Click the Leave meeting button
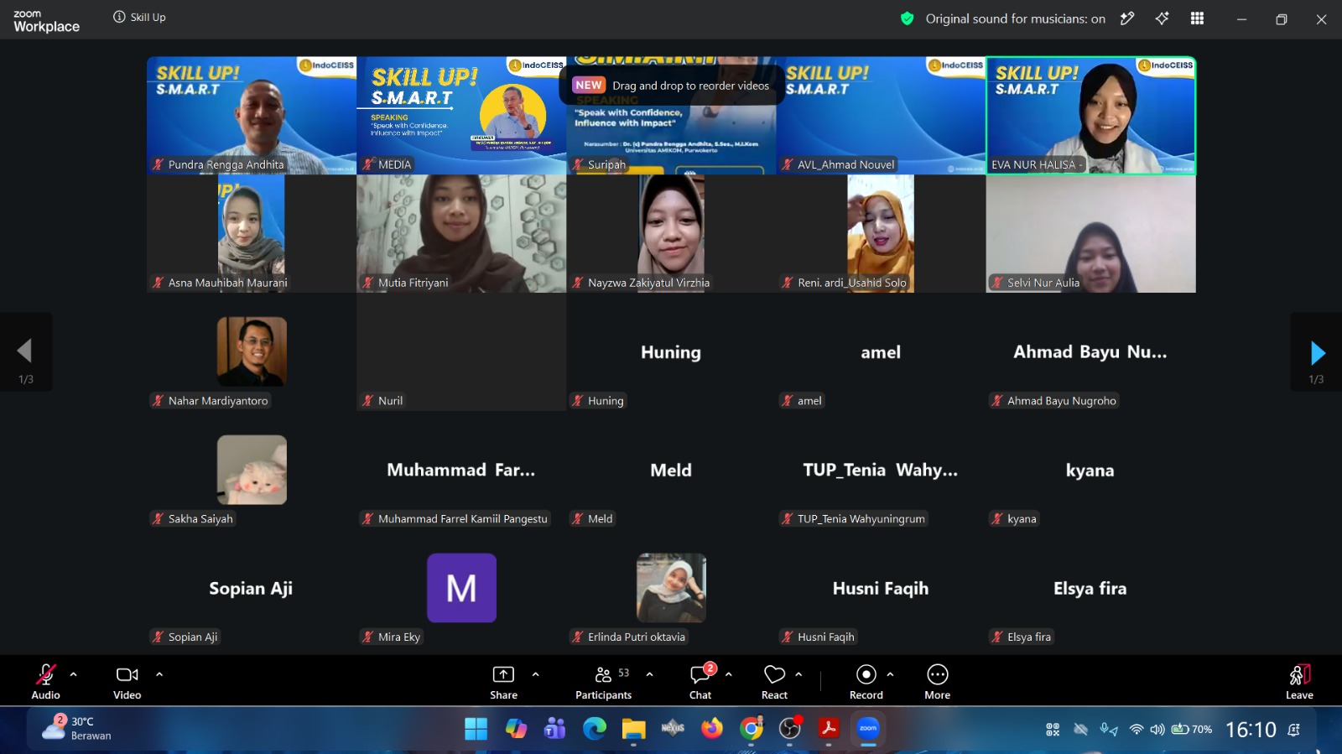This screenshot has width=1342, height=754. click(1299, 681)
